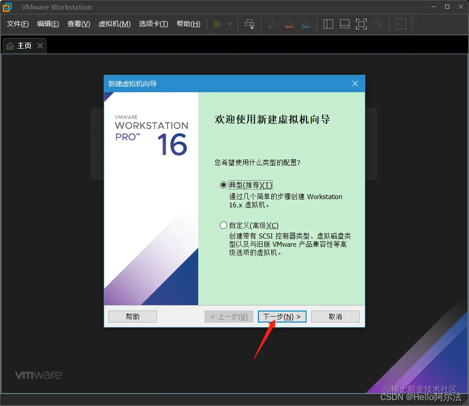
Task: Revert the virtual machine to its snapshot
Action: [288, 24]
